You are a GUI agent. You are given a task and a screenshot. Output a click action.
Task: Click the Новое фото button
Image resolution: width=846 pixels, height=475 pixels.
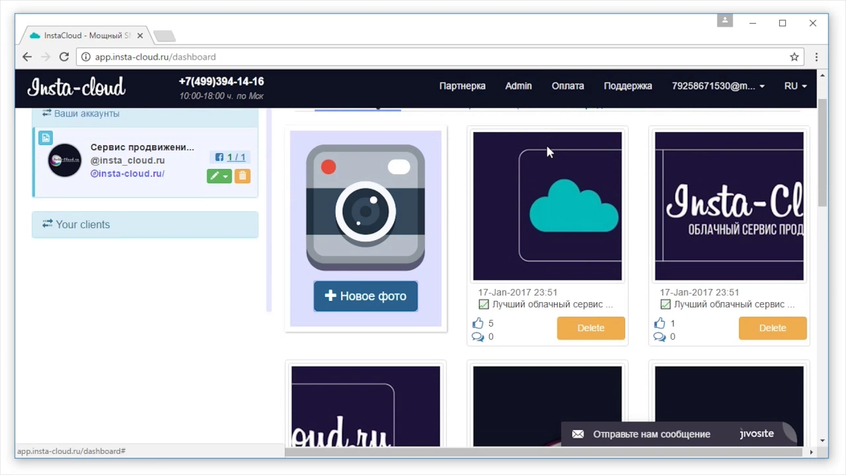365,296
